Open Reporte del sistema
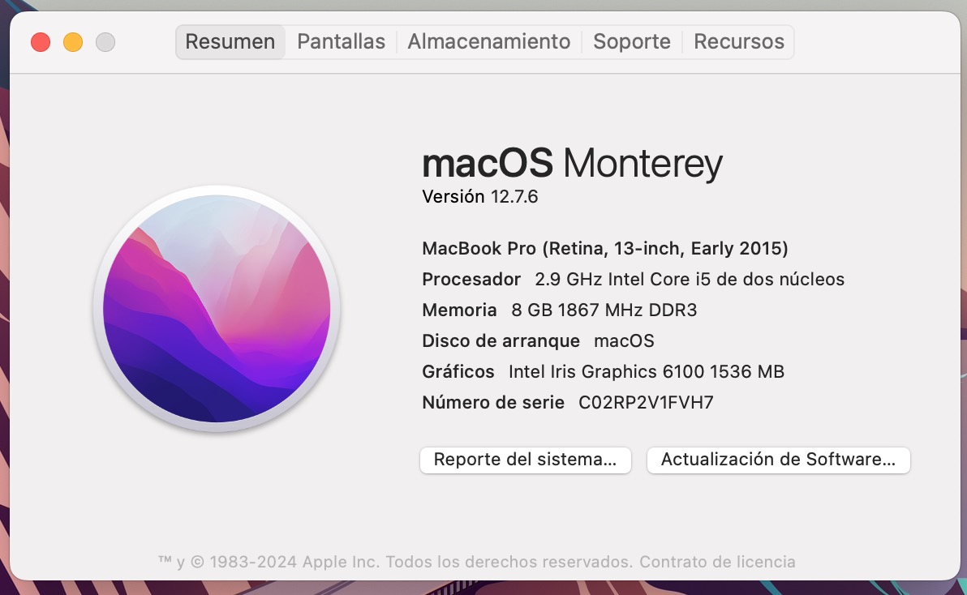Viewport: 967px width, 595px height. (526, 460)
